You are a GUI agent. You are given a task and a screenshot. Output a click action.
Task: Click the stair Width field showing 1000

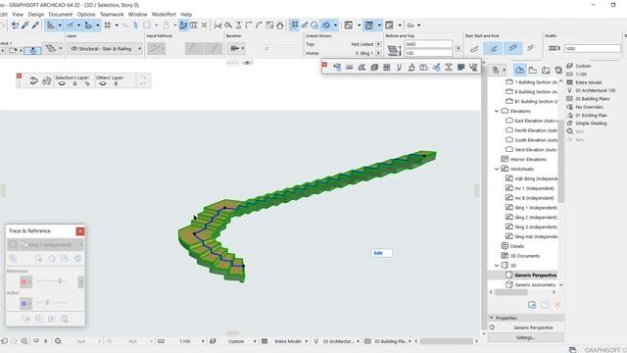tap(592, 48)
